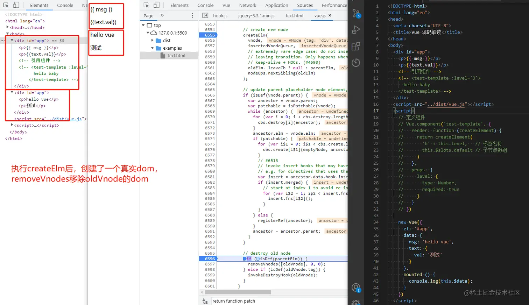Viewport: 529px width, 305px height.
Task: Switch to Console tab in left DevTools
Action: [x=65, y=5]
